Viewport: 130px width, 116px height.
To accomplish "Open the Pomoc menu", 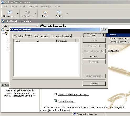I will point(58,7).
